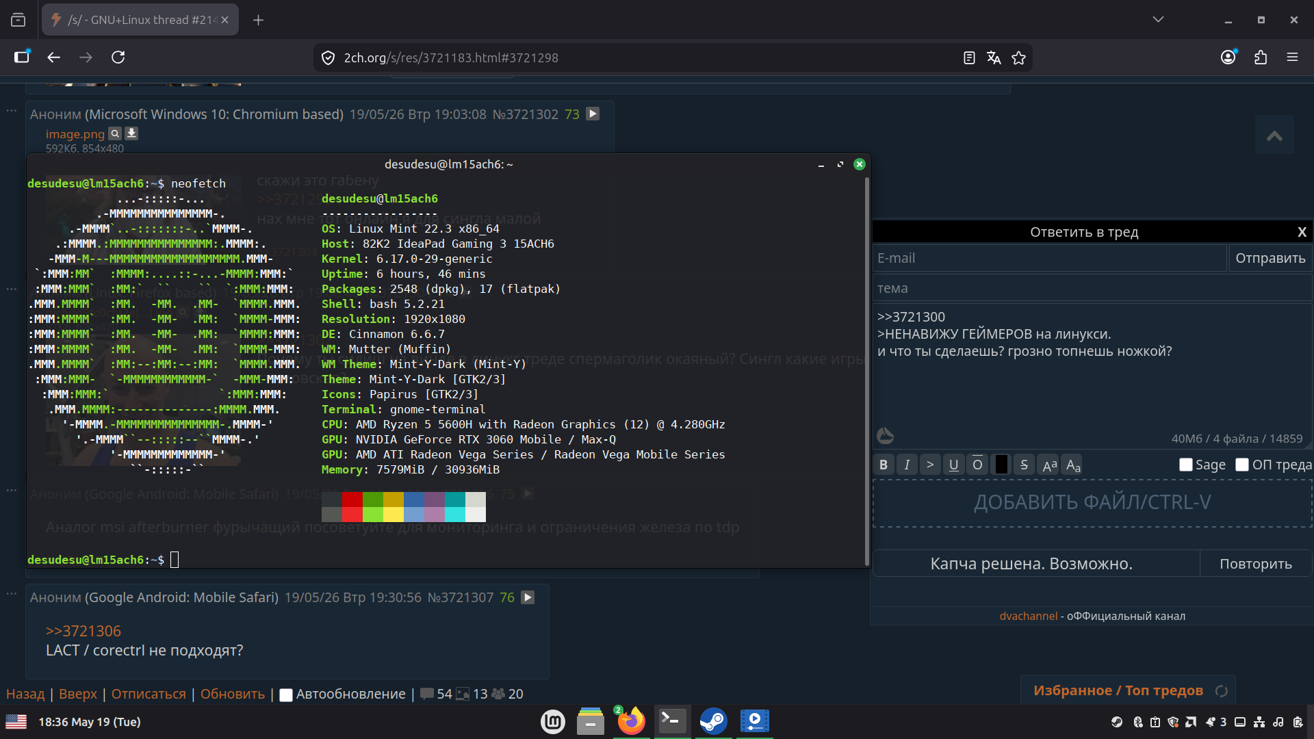This screenshot has width=1314, height=739.
Task: Focus the E-mail field
Action: tap(1050, 259)
